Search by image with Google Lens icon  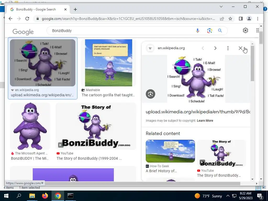pos(210,31)
